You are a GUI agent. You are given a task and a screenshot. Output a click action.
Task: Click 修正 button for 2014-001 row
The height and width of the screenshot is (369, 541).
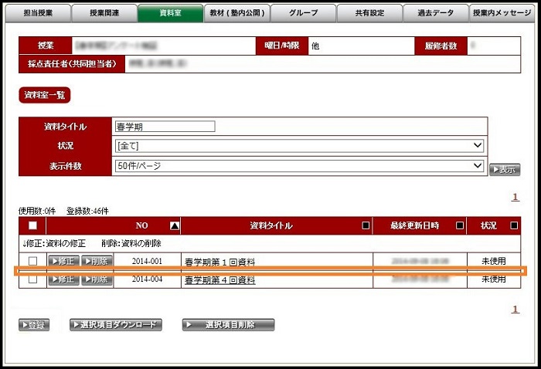tap(63, 262)
